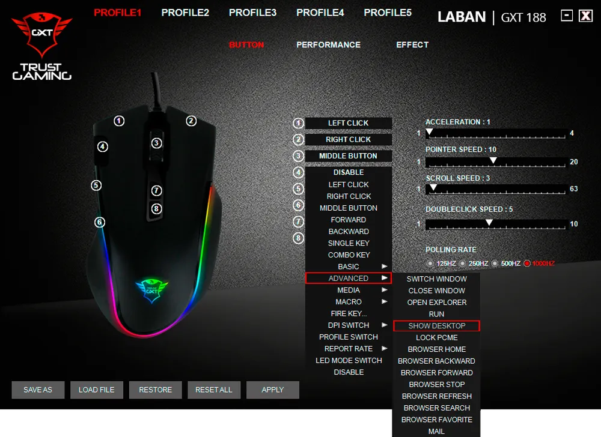Select numbered circle 2 beside Right Click
This screenshot has width=601, height=437.
point(298,139)
